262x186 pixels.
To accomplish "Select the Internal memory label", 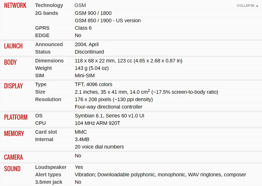I will tap(44, 139).
